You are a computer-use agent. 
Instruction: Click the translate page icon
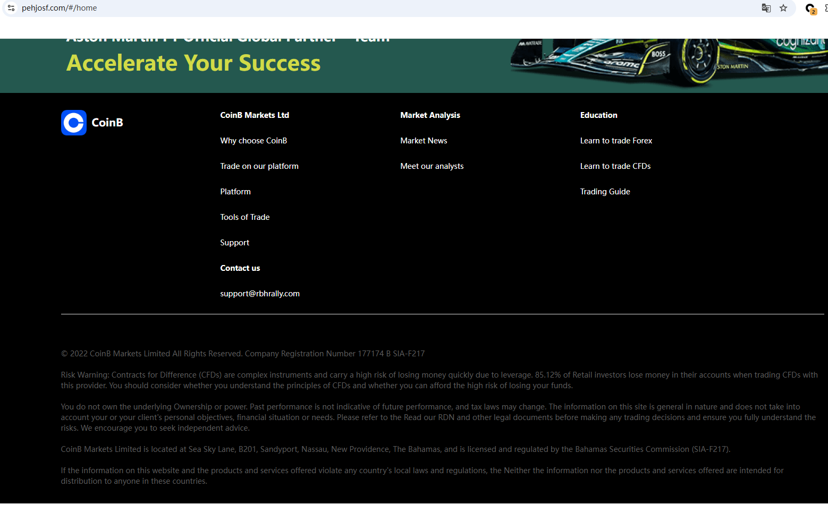[x=766, y=8]
